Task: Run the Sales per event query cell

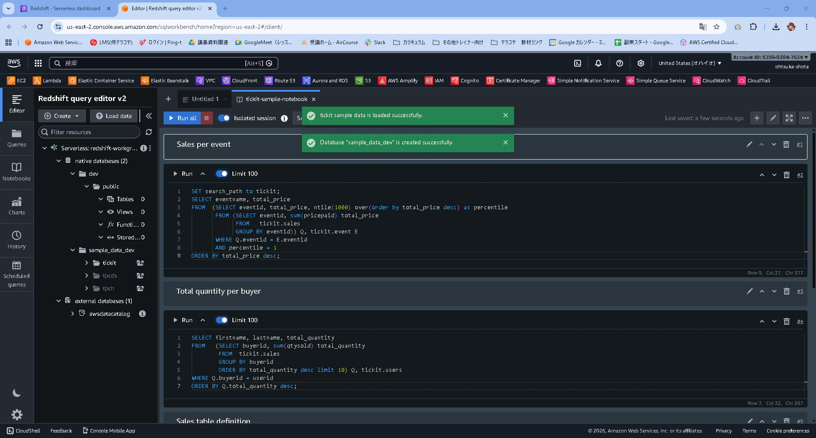Action: click(183, 174)
